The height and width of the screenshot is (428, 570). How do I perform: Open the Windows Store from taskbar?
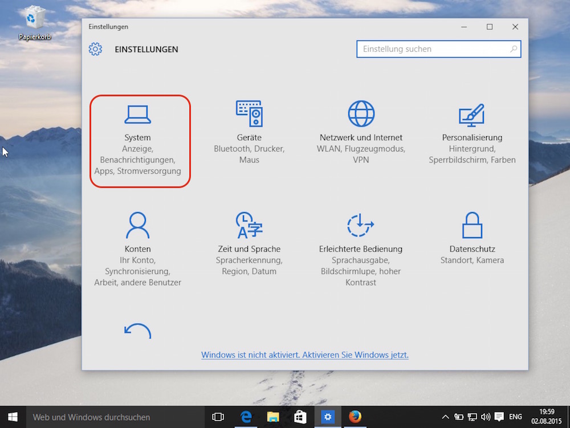pyautogui.click(x=300, y=417)
